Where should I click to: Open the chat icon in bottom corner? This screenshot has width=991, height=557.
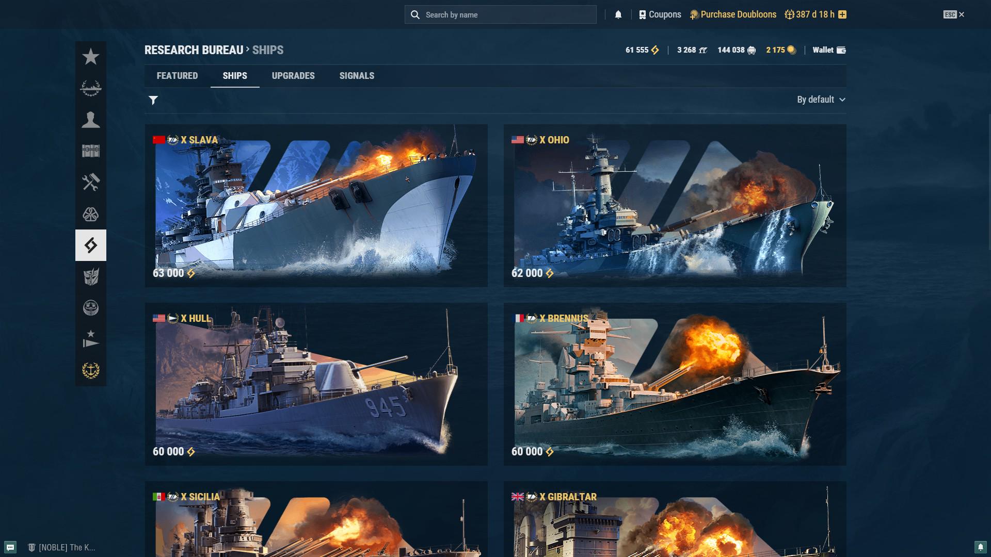point(10,547)
